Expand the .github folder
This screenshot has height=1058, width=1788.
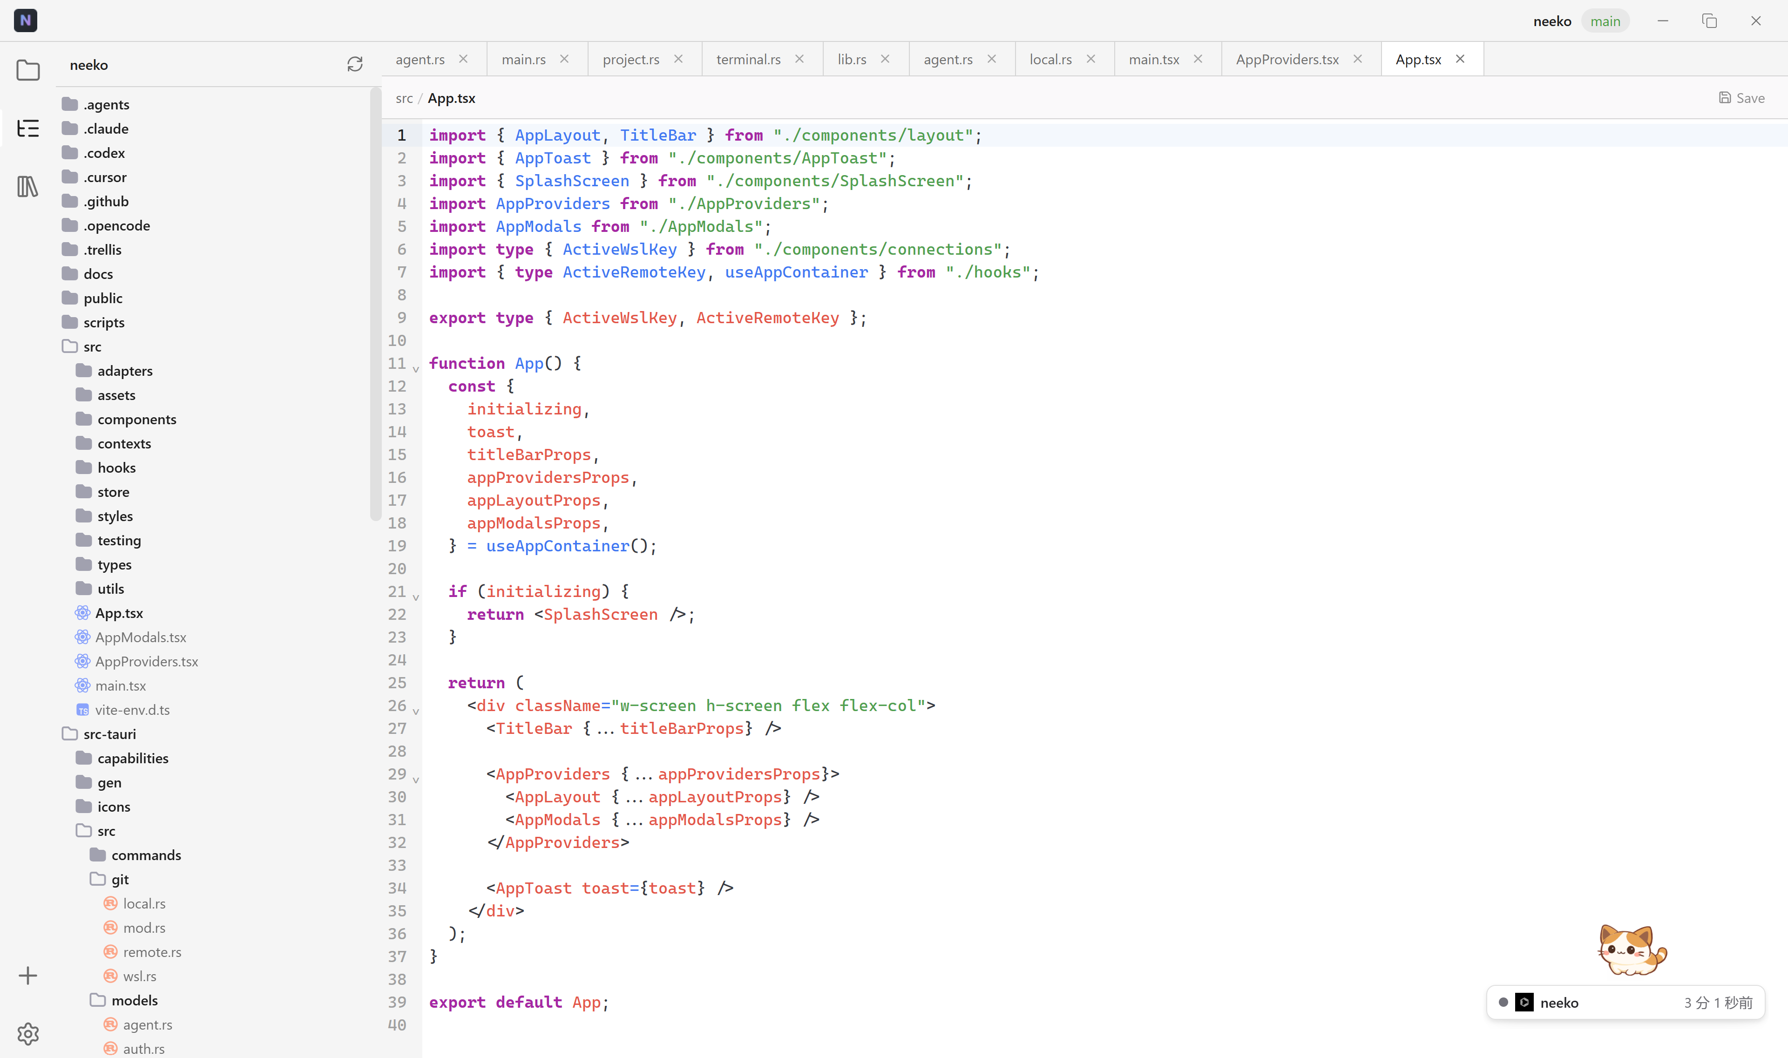click(95, 201)
